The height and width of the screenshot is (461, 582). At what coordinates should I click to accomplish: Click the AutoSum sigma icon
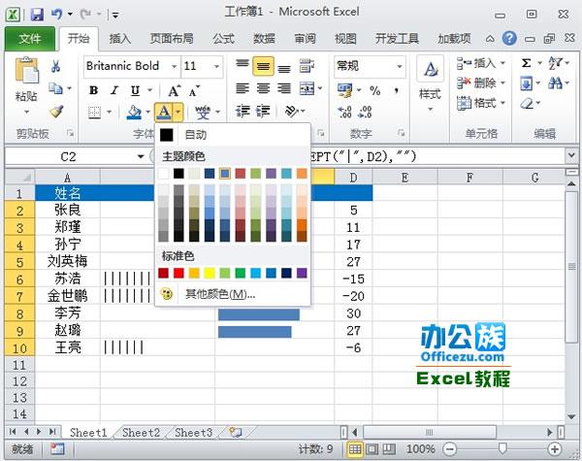pyautogui.click(x=526, y=63)
